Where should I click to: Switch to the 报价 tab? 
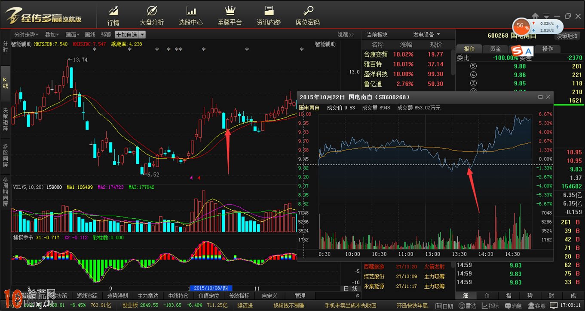[x=469, y=49]
